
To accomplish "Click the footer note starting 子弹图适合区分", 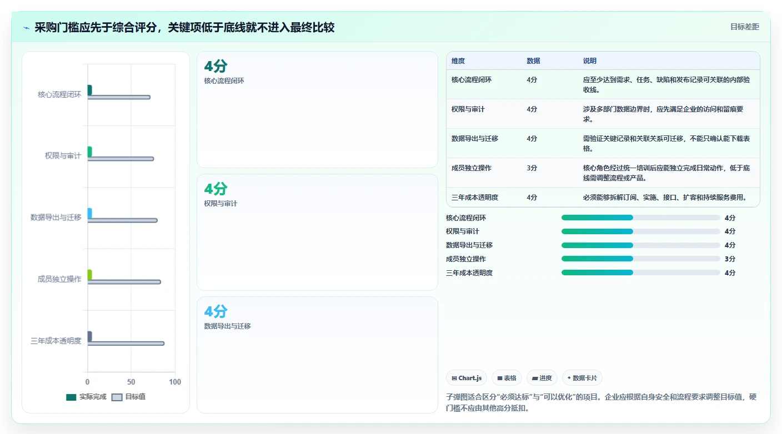I will (x=601, y=402).
